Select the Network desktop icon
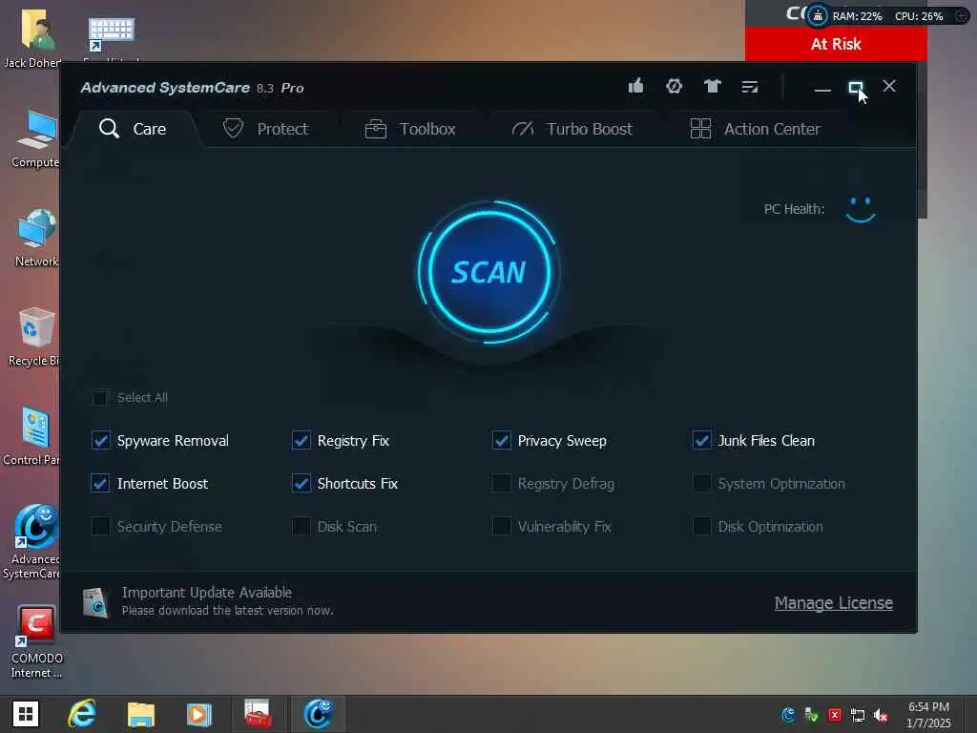Screen dimensions: 977x733 36,238
